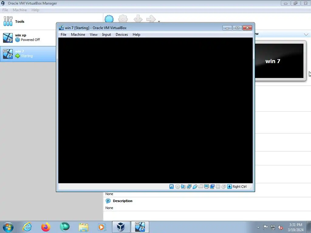Image resolution: width=311 pixels, height=233 pixels.
Task: Open Machine menu in VirtualBox Manager
Action: pyautogui.click(x=20, y=10)
